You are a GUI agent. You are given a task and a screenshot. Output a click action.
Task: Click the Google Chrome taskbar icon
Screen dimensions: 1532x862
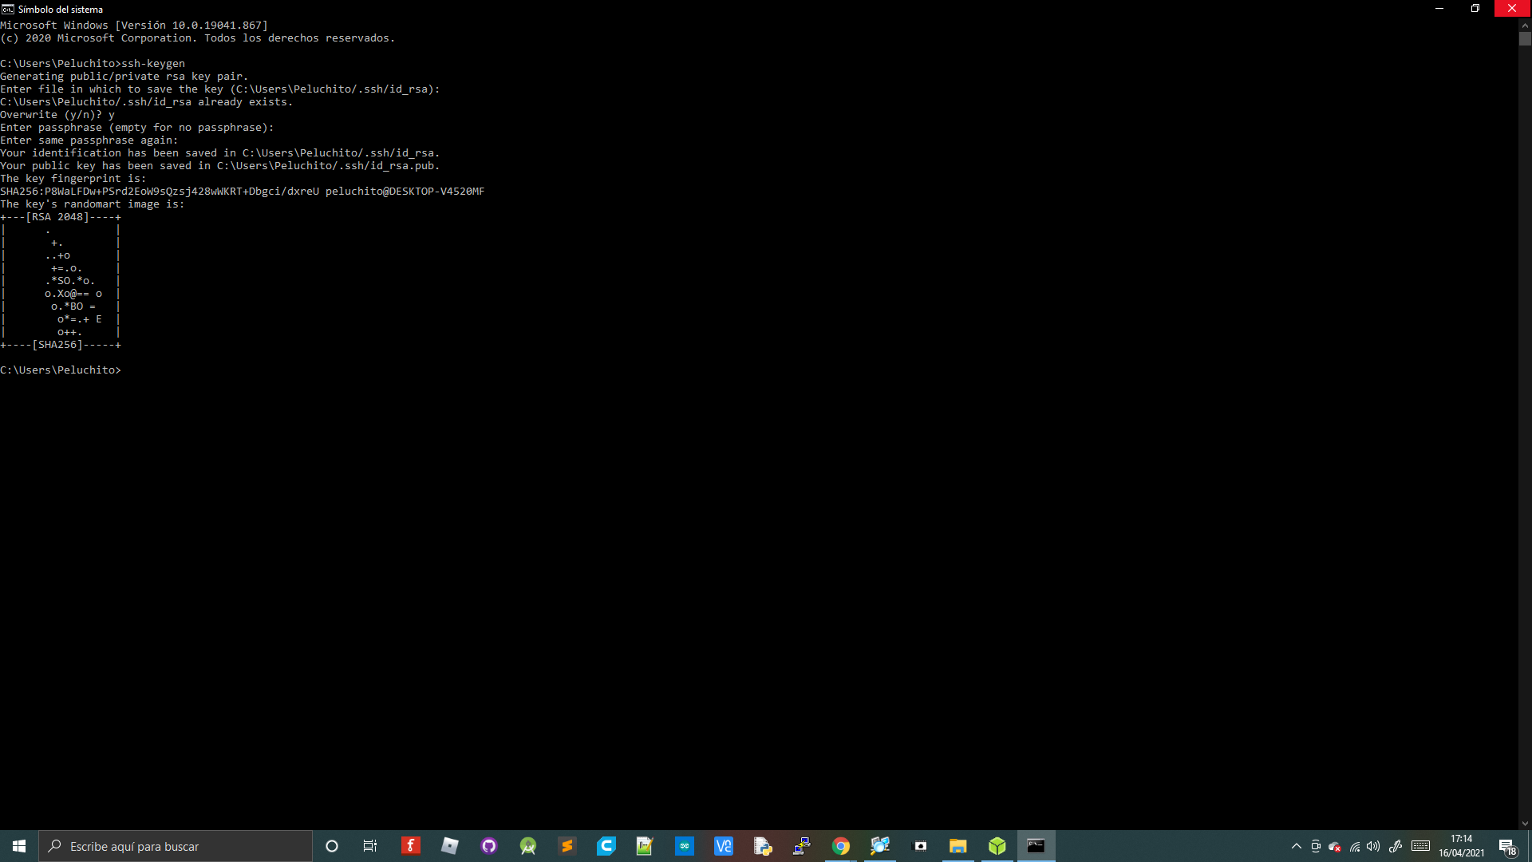[841, 846]
